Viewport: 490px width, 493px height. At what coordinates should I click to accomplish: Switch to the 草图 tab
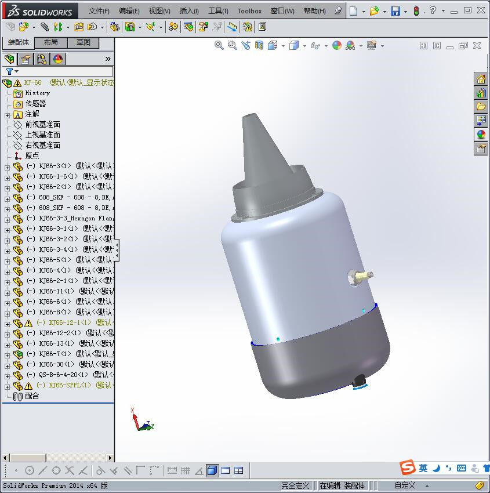(84, 42)
